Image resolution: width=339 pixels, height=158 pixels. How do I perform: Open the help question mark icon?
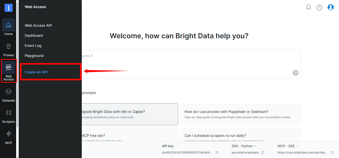pyautogui.click(x=319, y=7)
